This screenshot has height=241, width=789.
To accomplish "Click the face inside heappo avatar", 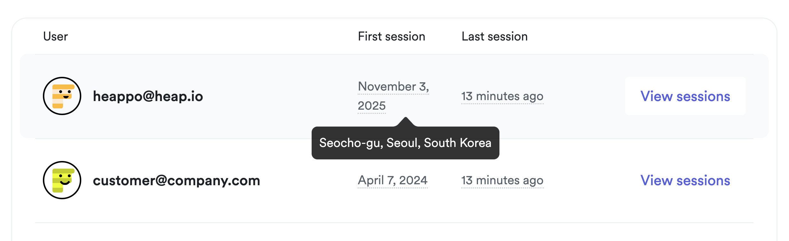I will (65, 94).
